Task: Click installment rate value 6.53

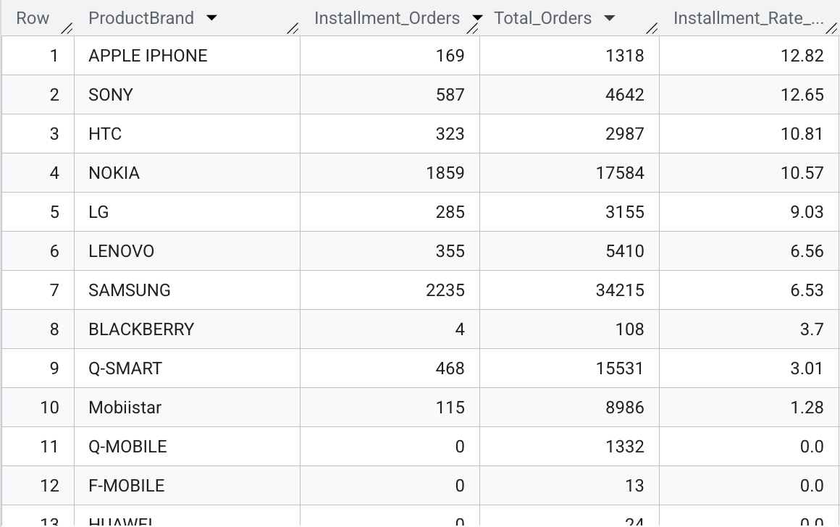Action: [807, 290]
